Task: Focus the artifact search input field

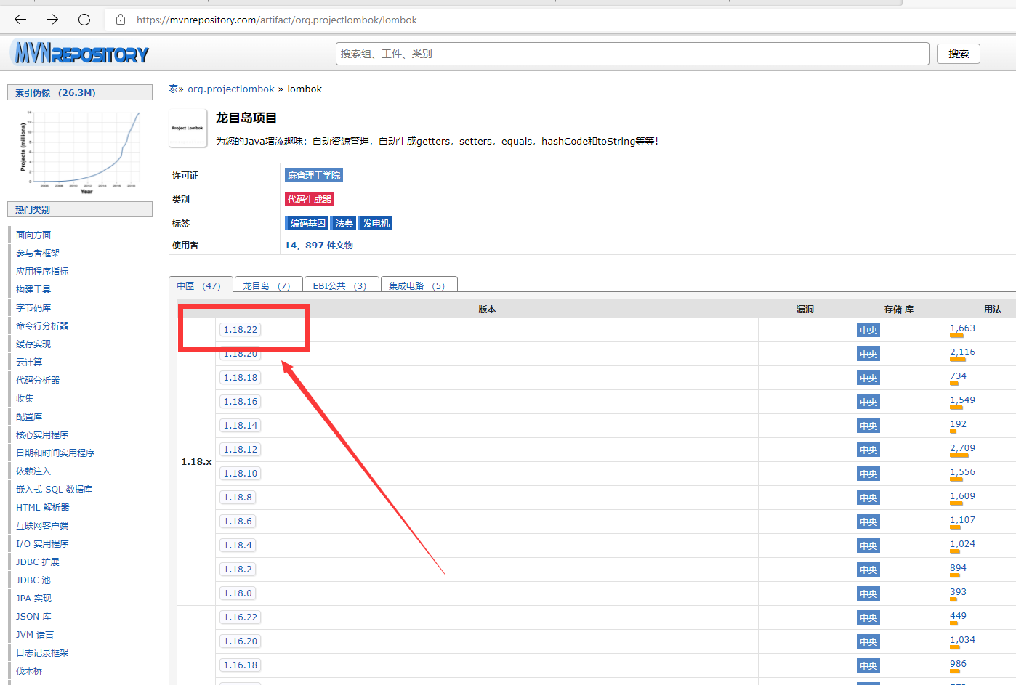Action: coord(632,54)
